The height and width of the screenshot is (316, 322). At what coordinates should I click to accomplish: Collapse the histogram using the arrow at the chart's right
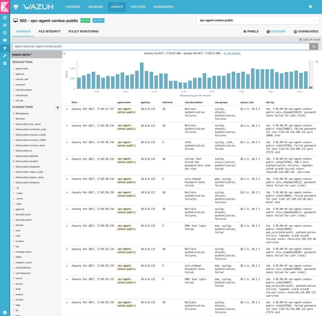tap(317, 62)
